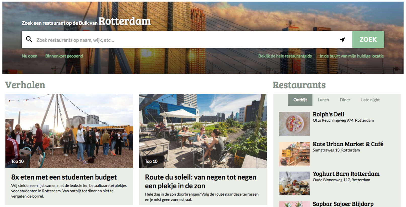Click the Rolph's Deli restaurant title
Screen dimensions: 406x207
pyautogui.click(x=329, y=114)
